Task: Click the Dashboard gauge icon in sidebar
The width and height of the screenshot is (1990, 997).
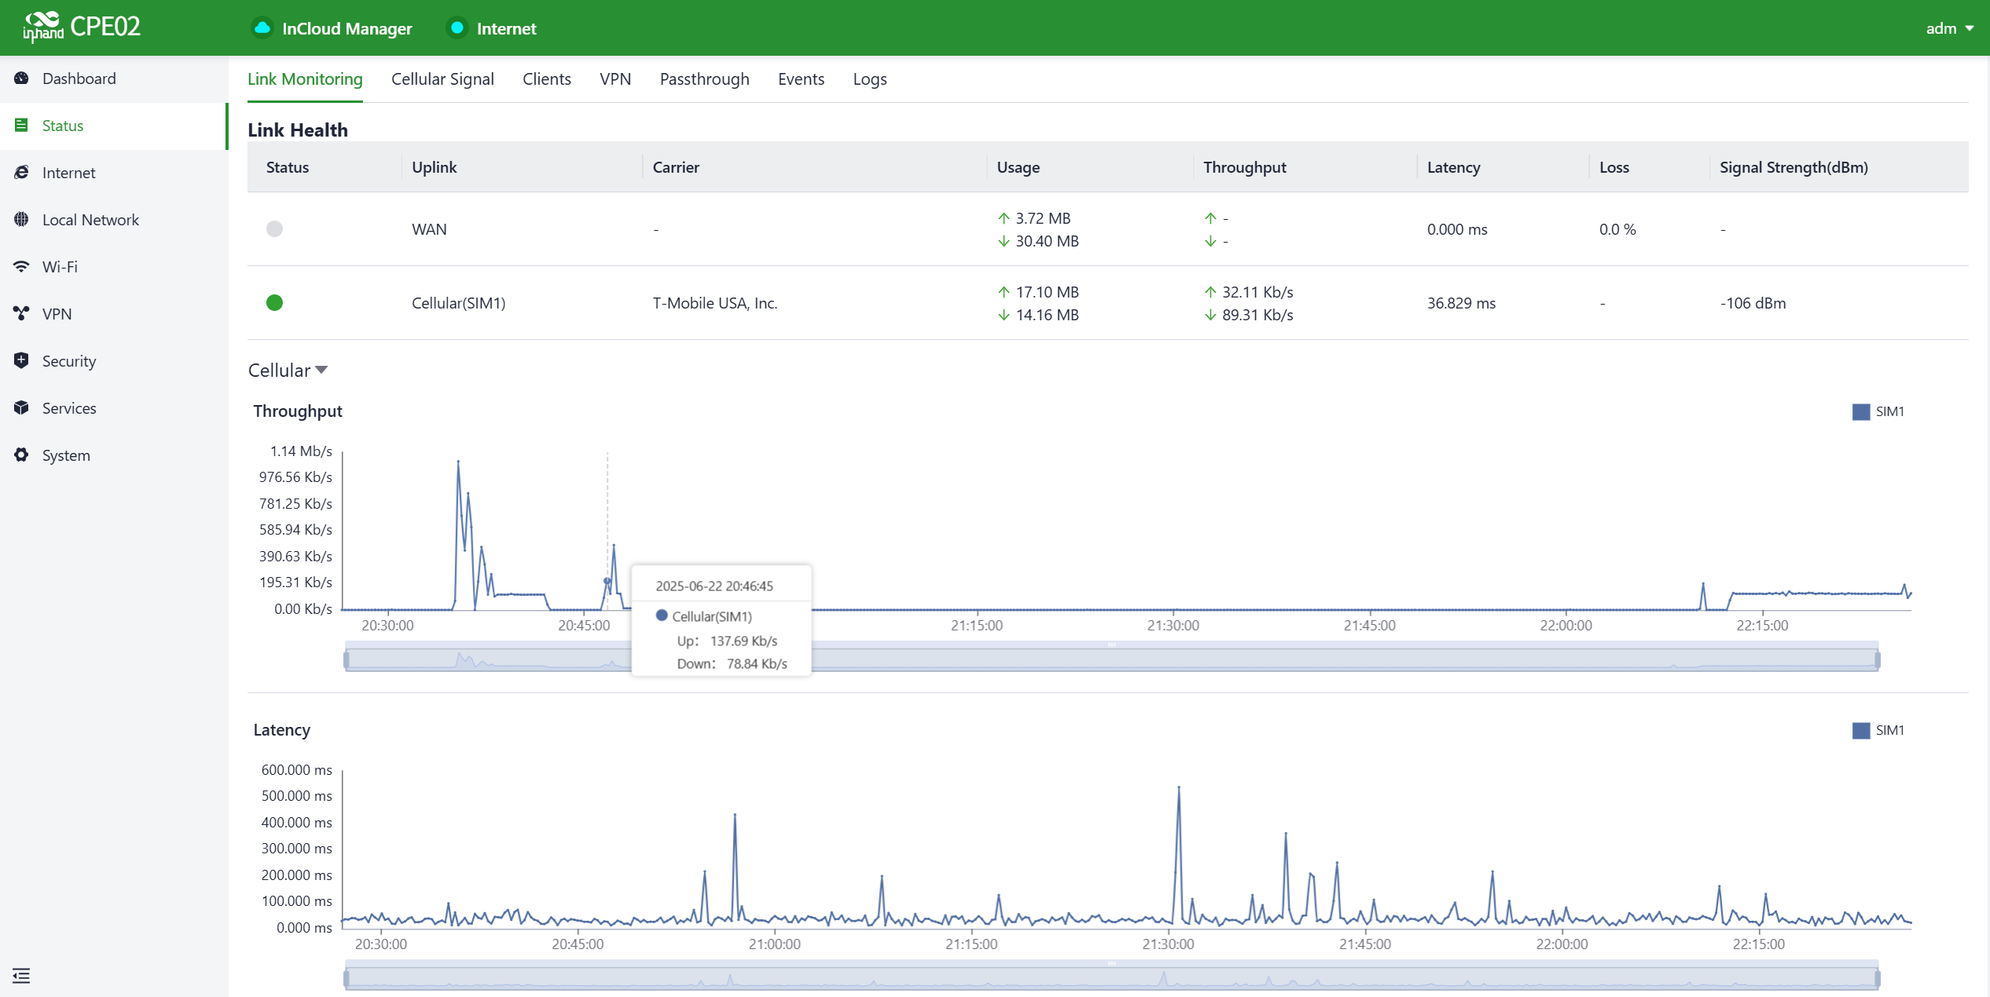Action: [21, 79]
